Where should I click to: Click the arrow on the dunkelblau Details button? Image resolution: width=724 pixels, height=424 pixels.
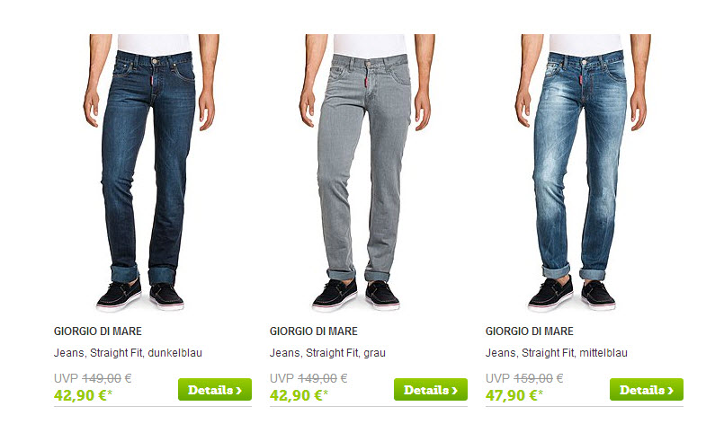[x=238, y=391]
